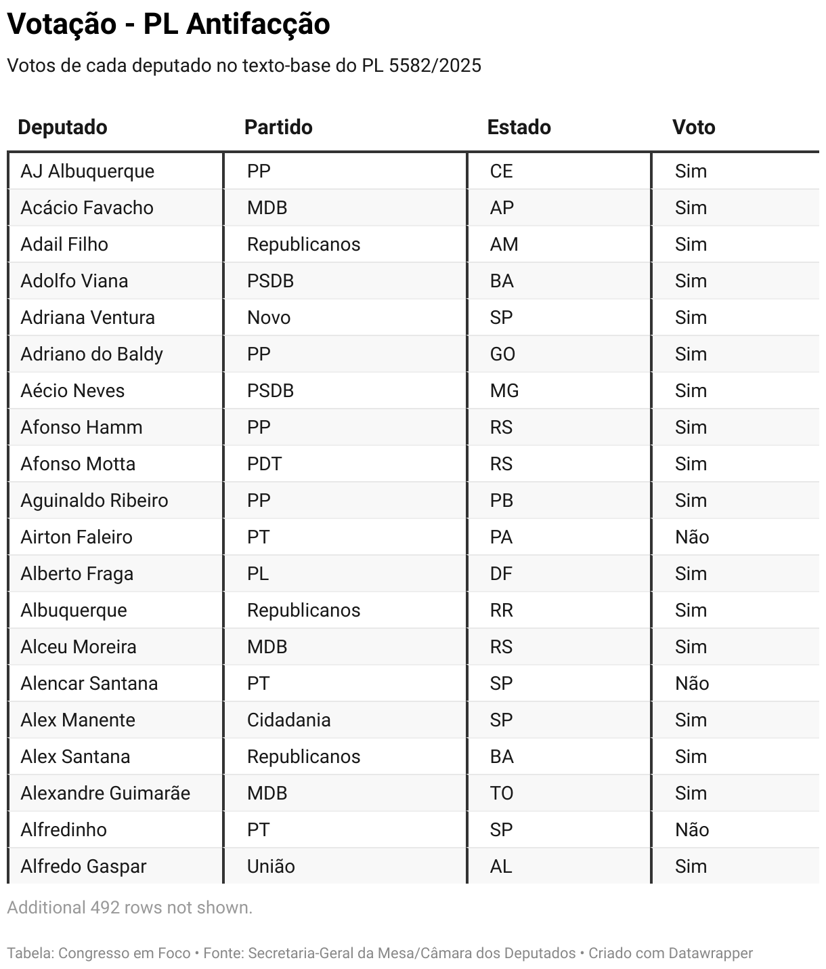Click the Alencar Santana name cell

click(89, 684)
